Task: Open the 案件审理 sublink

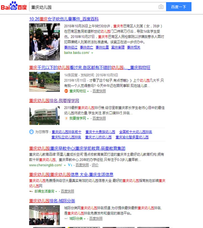Action: pyautogui.click(x=118, y=47)
